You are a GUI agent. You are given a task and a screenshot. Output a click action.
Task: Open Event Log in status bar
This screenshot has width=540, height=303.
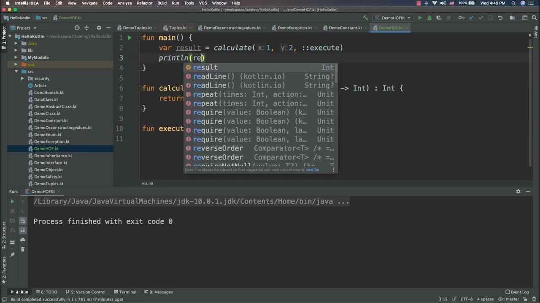tap(517, 292)
